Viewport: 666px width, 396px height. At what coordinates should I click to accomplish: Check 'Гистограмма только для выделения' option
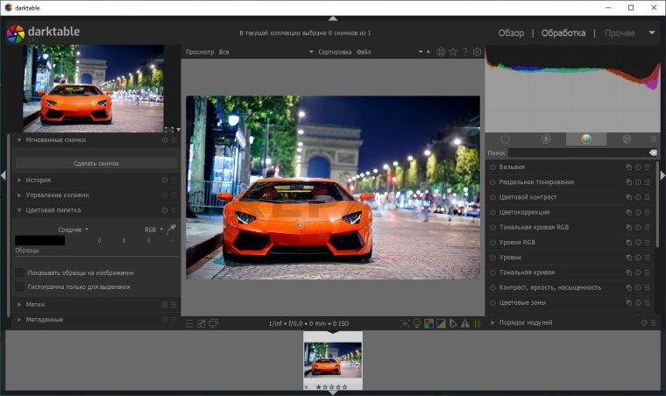tap(20, 286)
